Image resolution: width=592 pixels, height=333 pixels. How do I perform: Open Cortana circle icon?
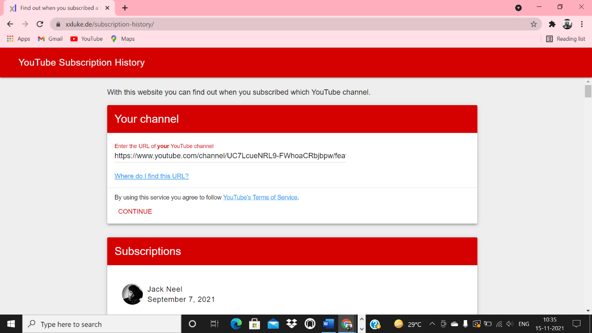pyautogui.click(x=192, y=324)
